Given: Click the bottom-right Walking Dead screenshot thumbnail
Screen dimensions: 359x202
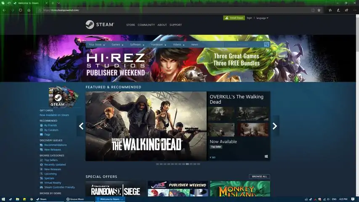Looking at the screenshot, I should click(253, 130).
